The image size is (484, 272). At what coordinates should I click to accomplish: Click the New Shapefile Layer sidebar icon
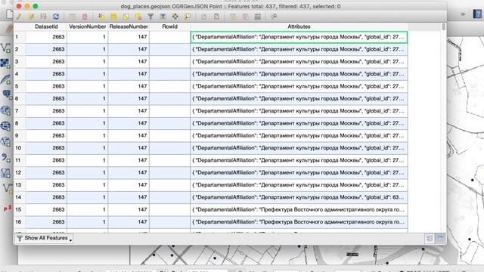pos(7,188)
